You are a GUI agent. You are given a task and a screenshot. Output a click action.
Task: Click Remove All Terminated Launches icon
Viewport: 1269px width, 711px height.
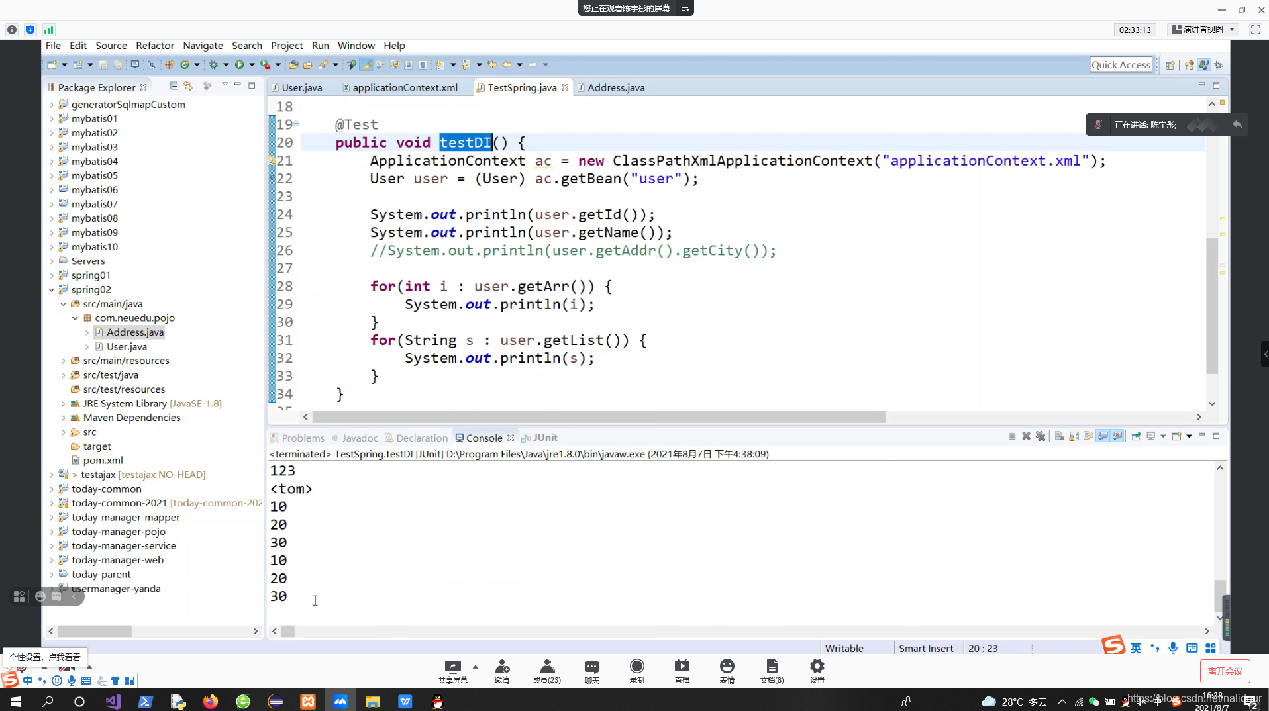click(1041, 436)
